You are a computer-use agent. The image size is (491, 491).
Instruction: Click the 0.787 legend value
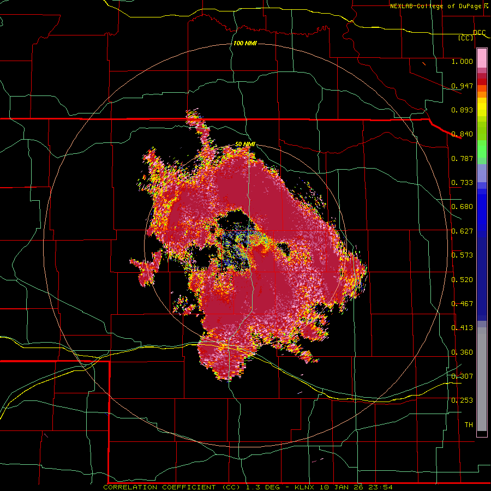point(462,158)
